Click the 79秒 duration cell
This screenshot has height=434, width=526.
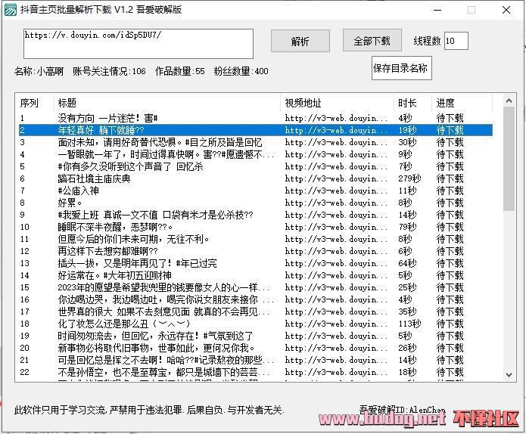click(408, 227)
